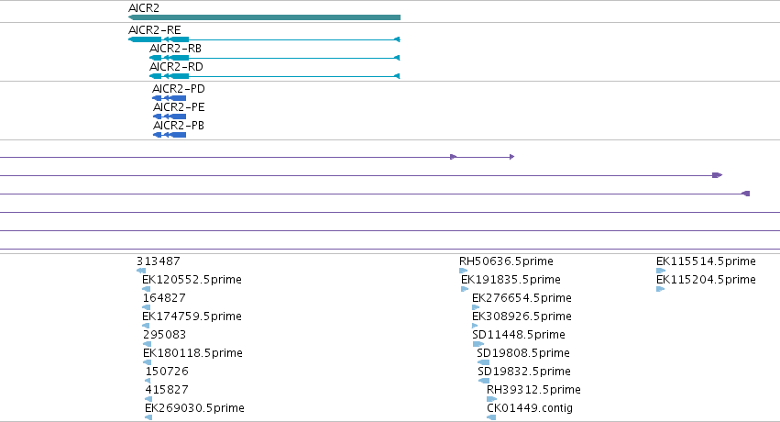This screenshot has height=422, width=780.
Task: Select the arrow glyph under SD19832.5prime
Action: [x=484, y=382]
